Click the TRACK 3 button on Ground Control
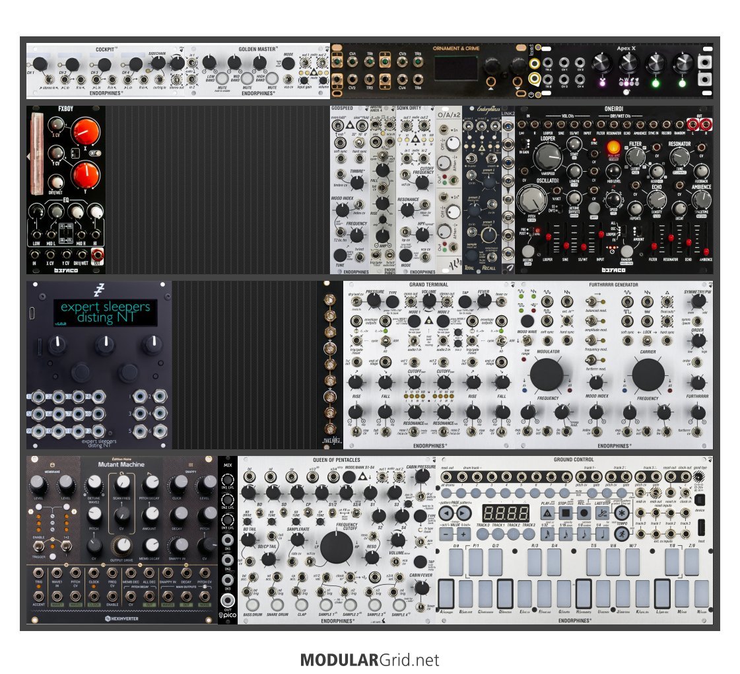This screenshot has height=674, width=740. 529,534
